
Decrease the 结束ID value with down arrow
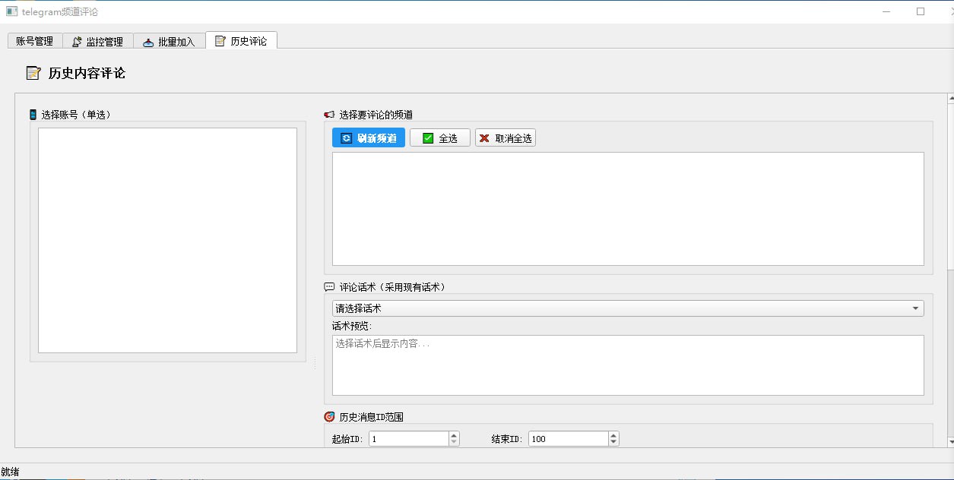613,442
